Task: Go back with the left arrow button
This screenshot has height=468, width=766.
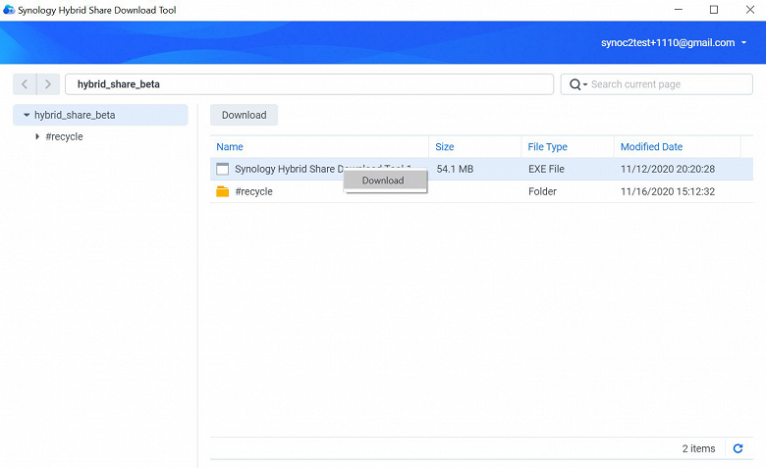Action: click(25, 84)
